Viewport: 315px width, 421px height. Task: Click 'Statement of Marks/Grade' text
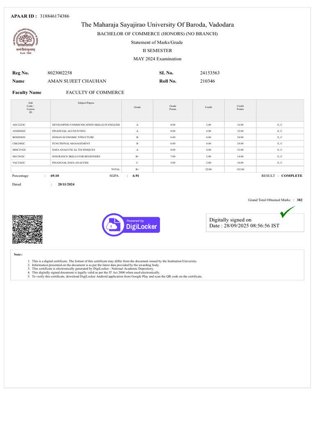tap(157, 42)
